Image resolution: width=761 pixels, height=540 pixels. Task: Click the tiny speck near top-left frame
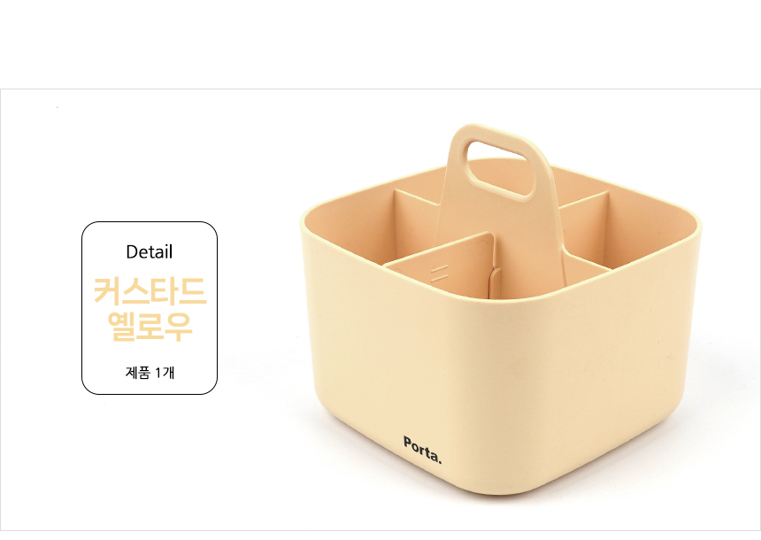(x=58, y=107)
